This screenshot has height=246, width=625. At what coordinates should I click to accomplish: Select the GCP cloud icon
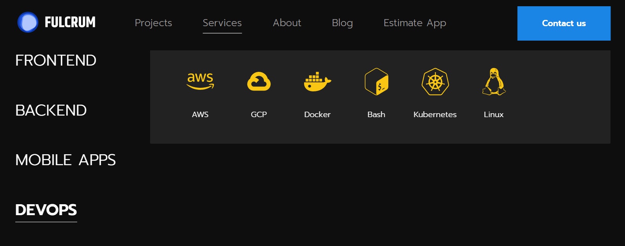[x=259, y=81]
